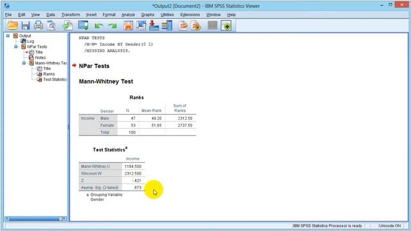Export the output using the green-arrow icon
This screenshot has height=231, width=411.
pos(67,26)
